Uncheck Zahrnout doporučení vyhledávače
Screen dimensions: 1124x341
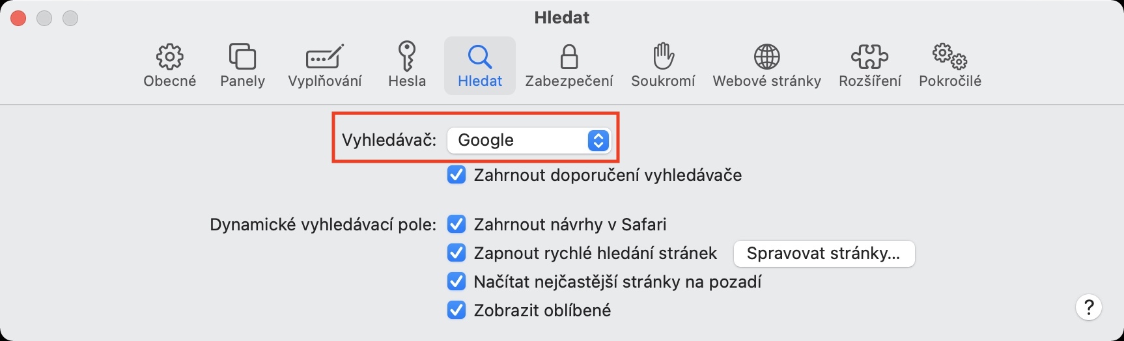[x=457, y=175]
